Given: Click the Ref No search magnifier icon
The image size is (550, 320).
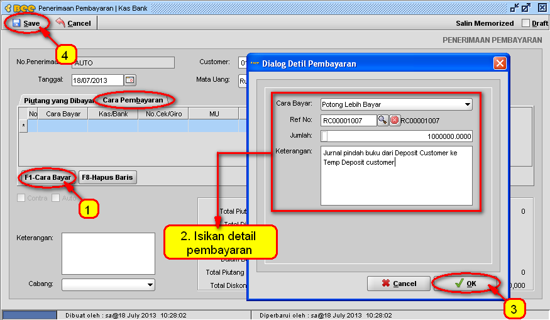Looking at the screenshot, I should (x=382, y=120).
